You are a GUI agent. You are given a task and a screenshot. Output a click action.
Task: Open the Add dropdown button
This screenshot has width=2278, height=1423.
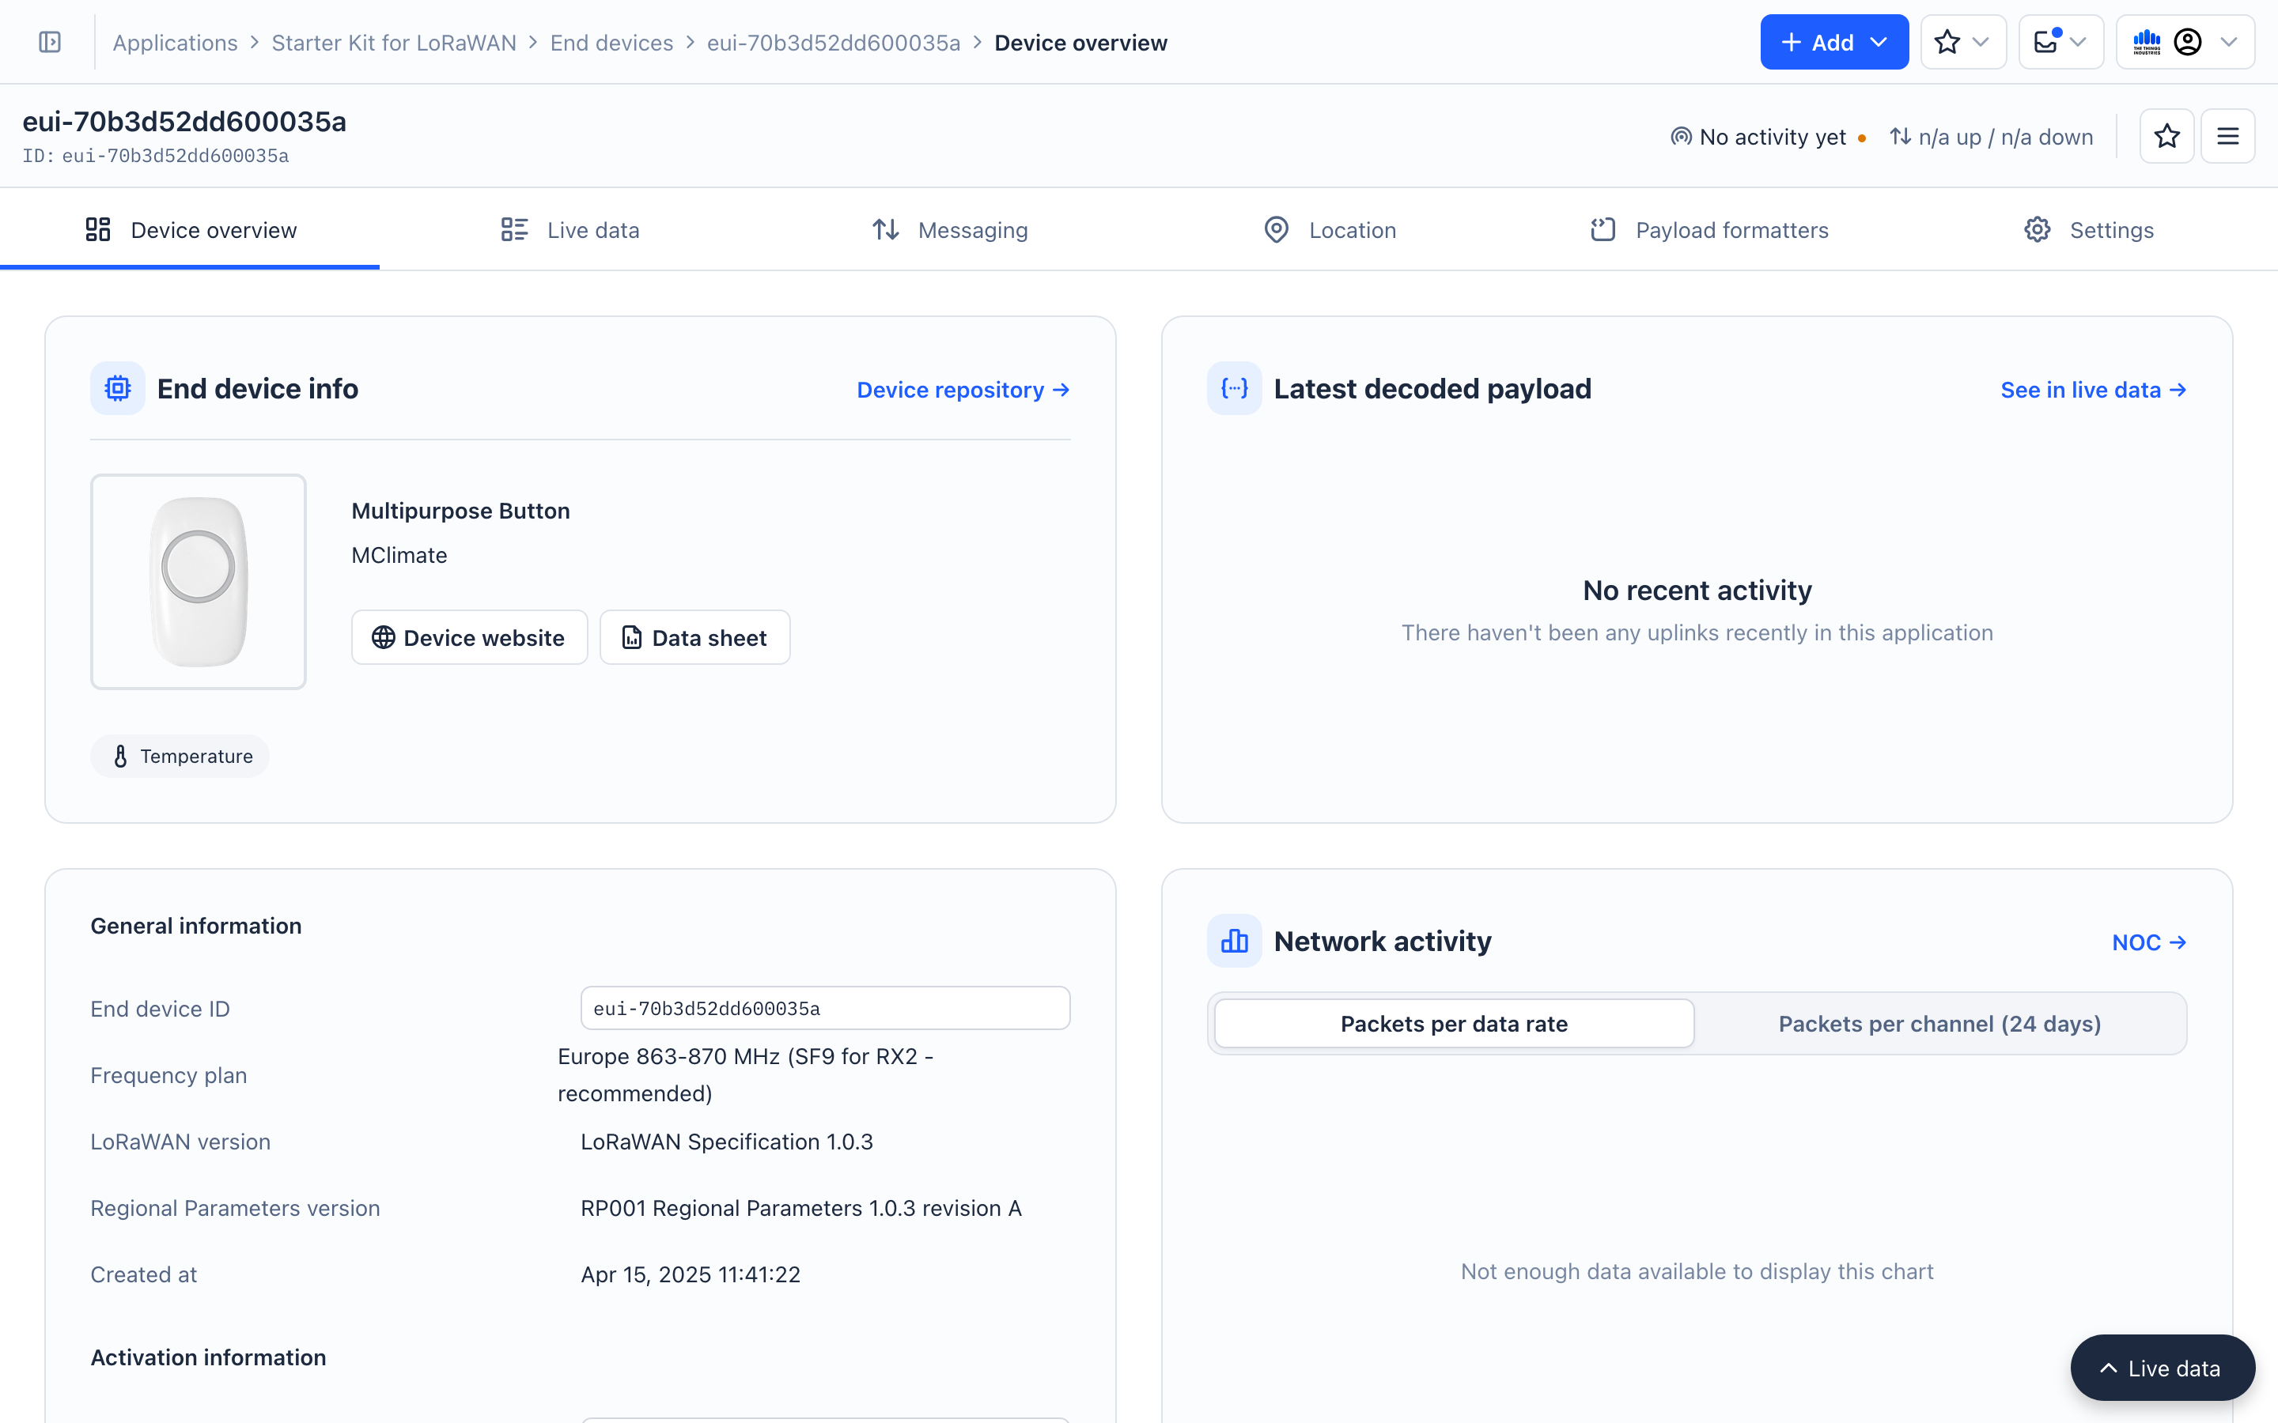coord(1833,43)
